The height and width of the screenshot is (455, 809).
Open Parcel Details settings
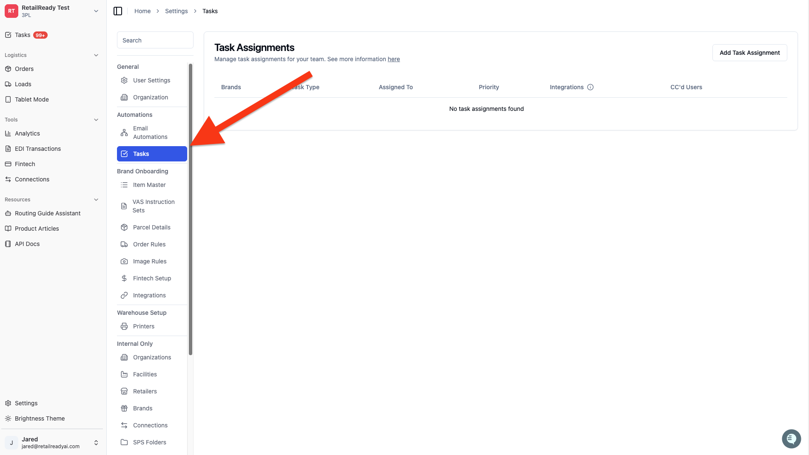tap(152, 227)
